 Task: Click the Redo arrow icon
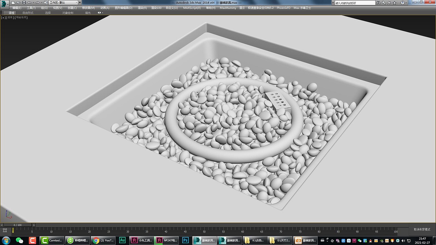(x=37, y=2)
